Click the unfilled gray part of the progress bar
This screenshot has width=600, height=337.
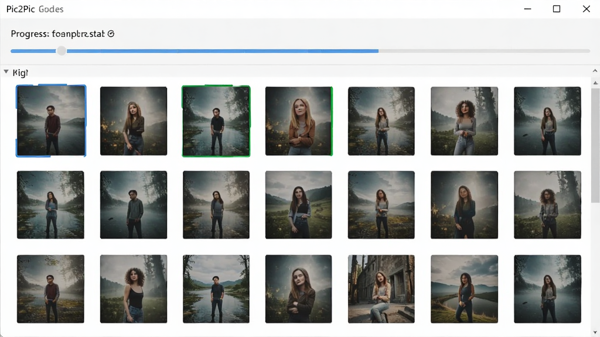coord(484,51)
